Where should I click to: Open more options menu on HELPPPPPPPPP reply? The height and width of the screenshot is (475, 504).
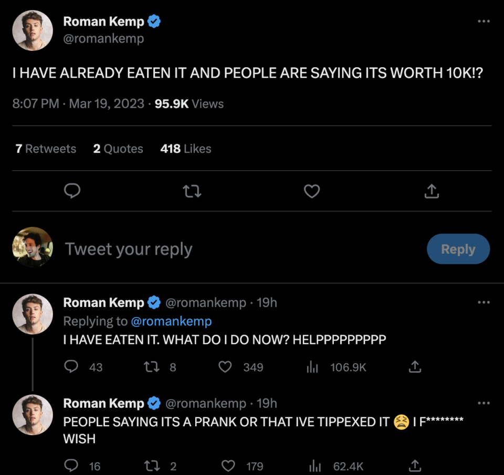tap(484, 302)
